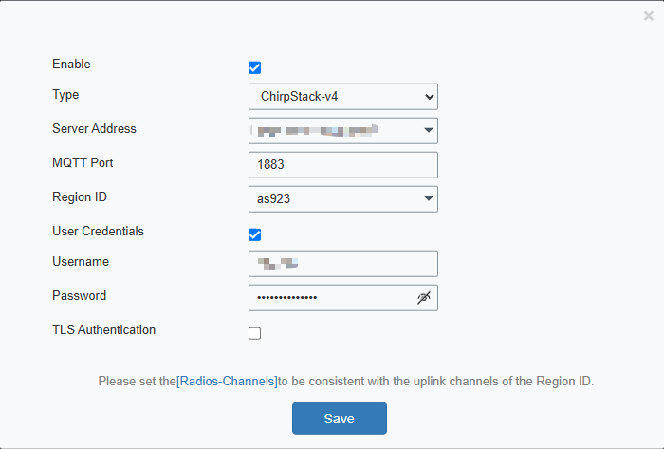Viewport: 664px width, 449px height.
Task: Focus the MQTT Port field showing 1883
Action: (x=342, y=164)
